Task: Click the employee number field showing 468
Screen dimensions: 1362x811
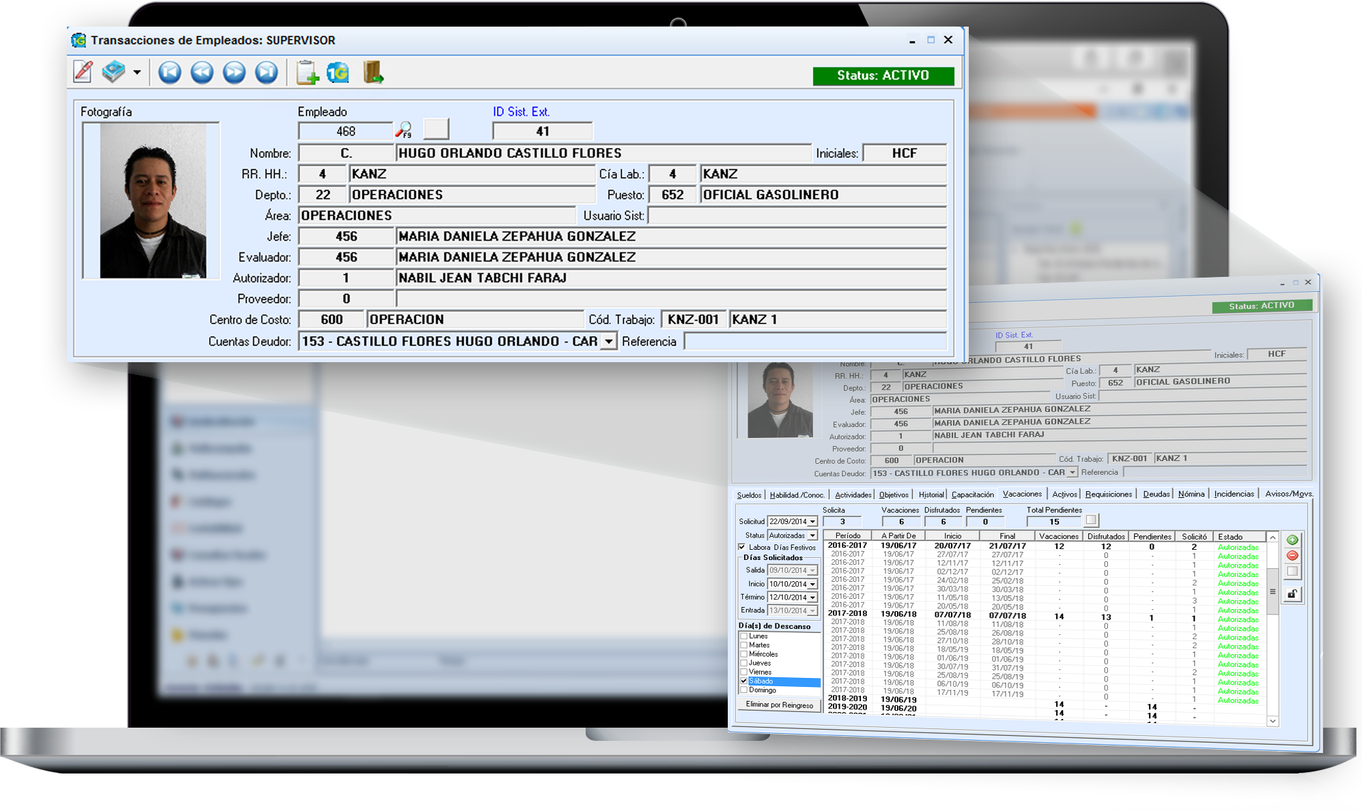Action: pos(346,131)
